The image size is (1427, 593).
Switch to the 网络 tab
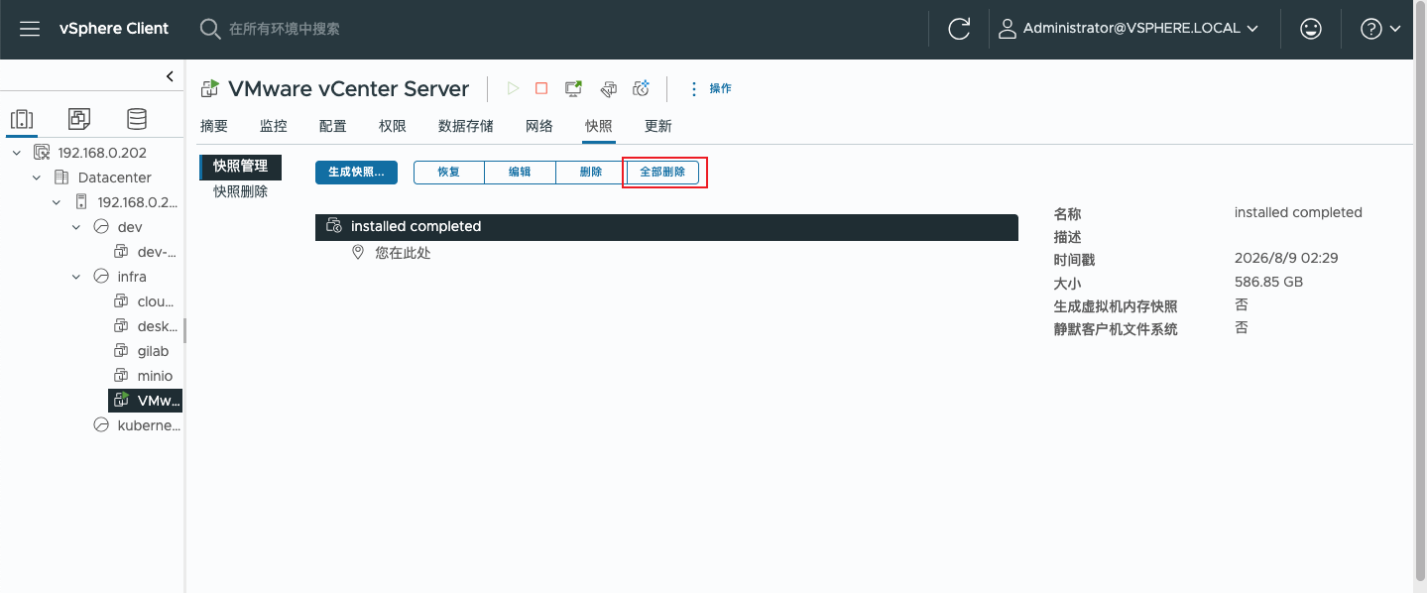pyautogui.click(x=539, y=126)
